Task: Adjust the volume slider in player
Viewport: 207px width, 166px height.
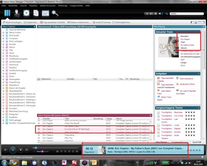Action: tap(42, 152)
